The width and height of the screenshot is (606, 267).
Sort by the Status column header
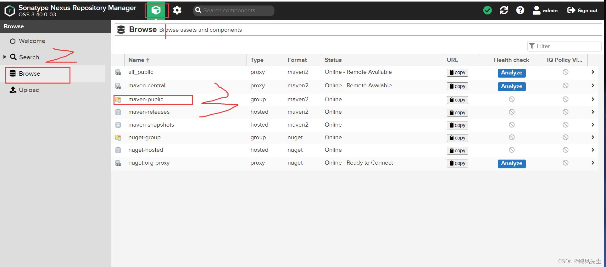(x=382, y=60)
